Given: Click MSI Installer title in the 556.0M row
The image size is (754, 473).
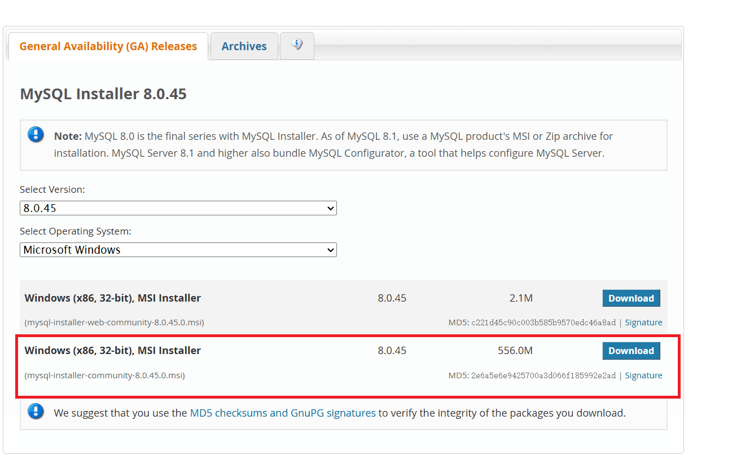Looking at the screenshot, I should [x=113, y=351].
